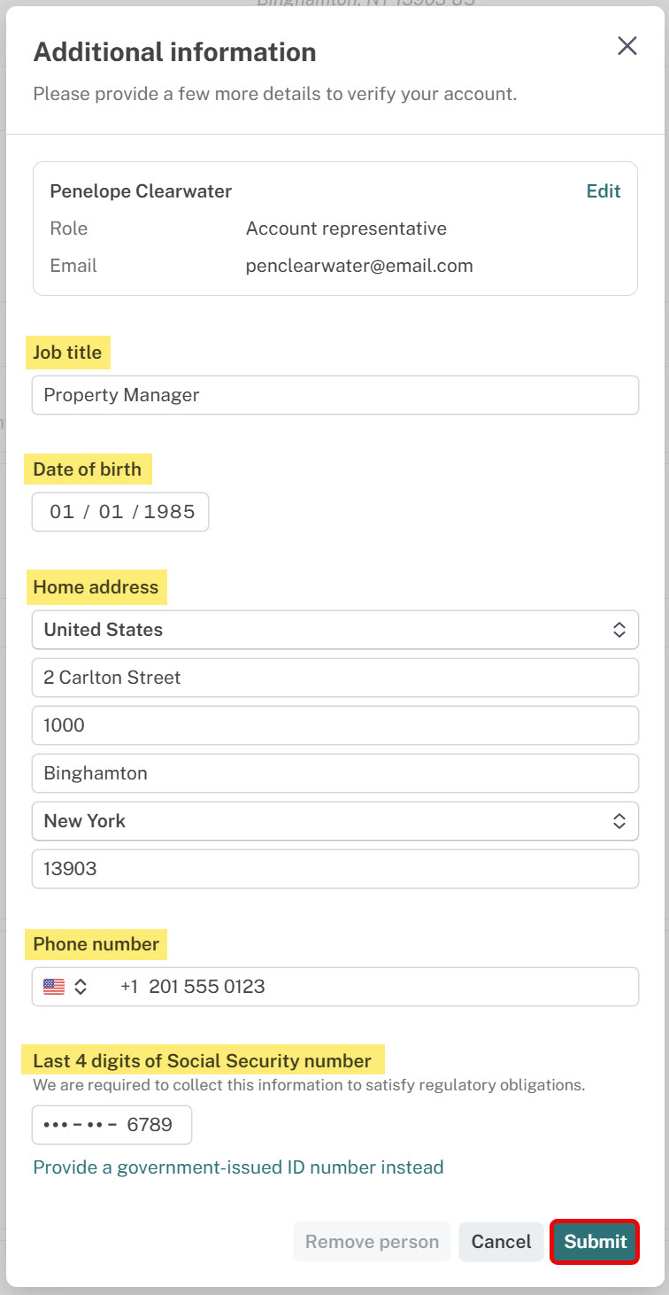Click Provide a government-issued ID number instead
The image size is (669, 1295).
point(238,1167)
